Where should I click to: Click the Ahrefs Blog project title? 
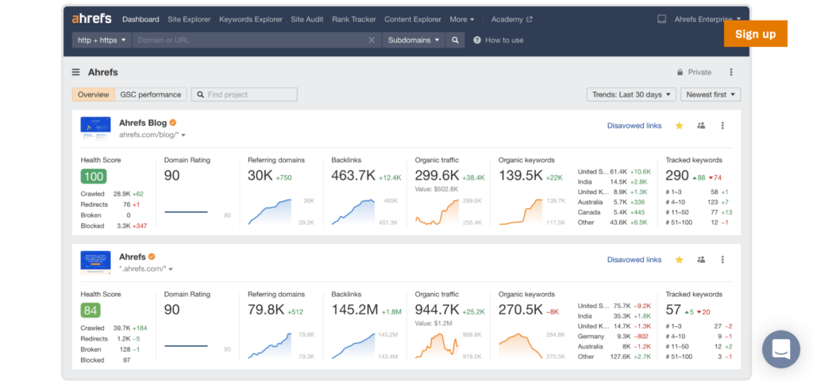tap(143, 123)
